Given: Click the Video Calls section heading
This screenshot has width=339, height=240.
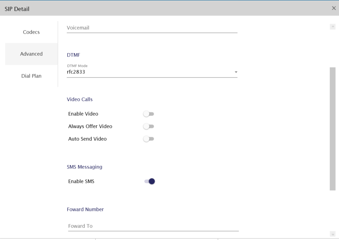Looking at the screenshot, I should 80,99.
